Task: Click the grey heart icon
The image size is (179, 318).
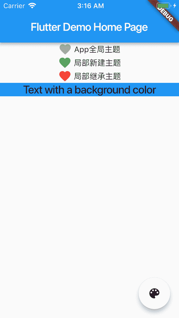Action: pos(65,49)
